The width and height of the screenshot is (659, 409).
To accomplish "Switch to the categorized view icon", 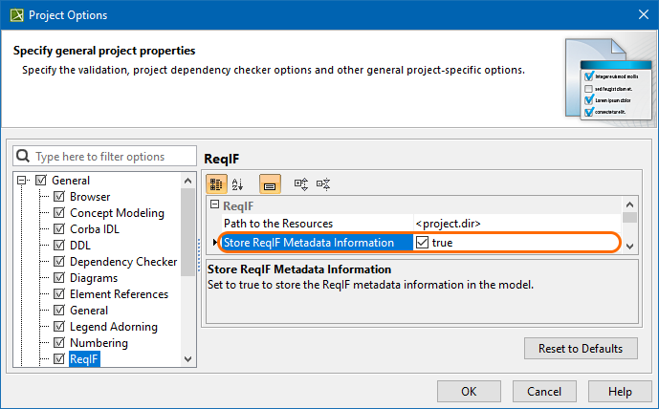I will pos(217,183).
